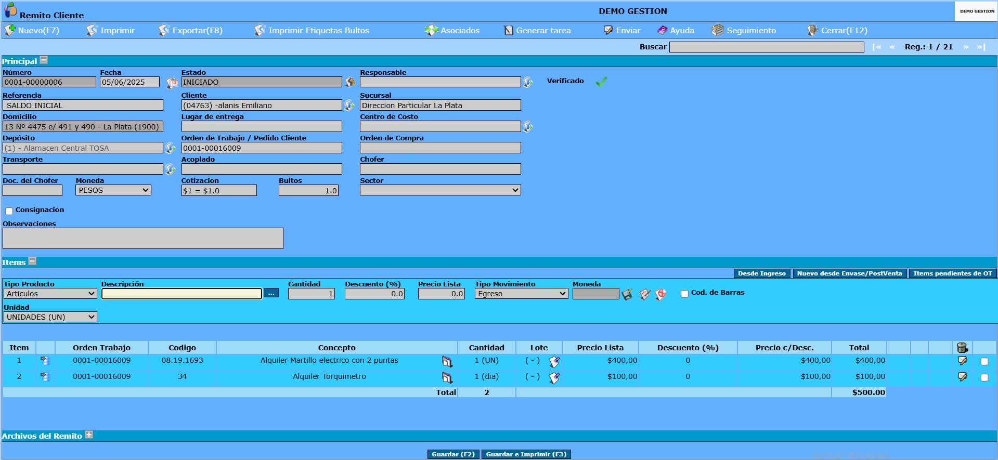Open Seguimiento tracking
Screen dimensions: 998x460
point(744,31)
